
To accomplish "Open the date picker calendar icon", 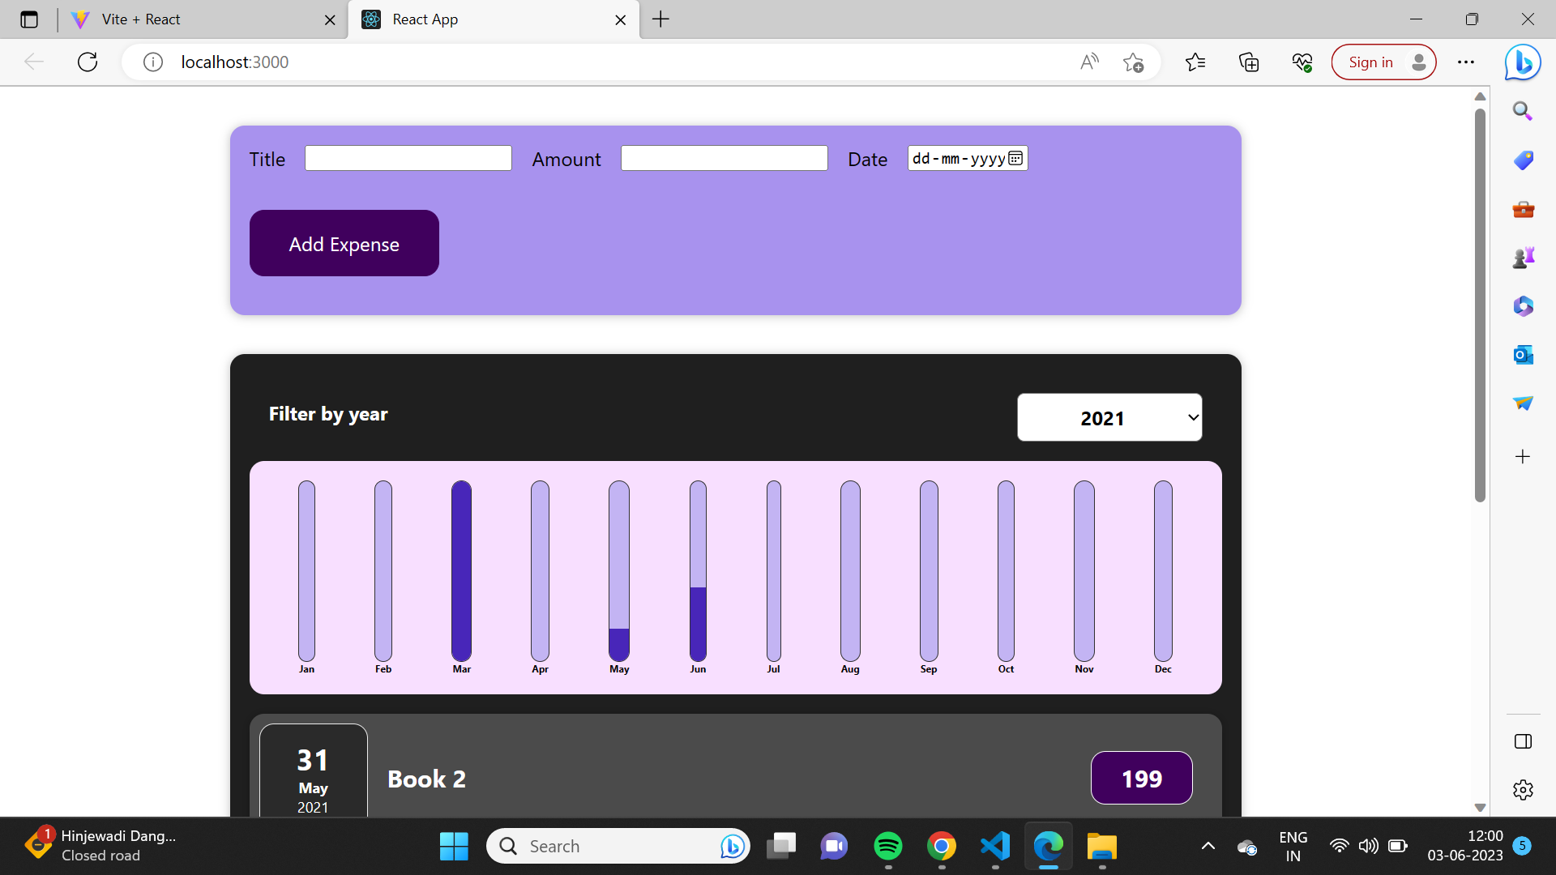I will (1015, 158).
